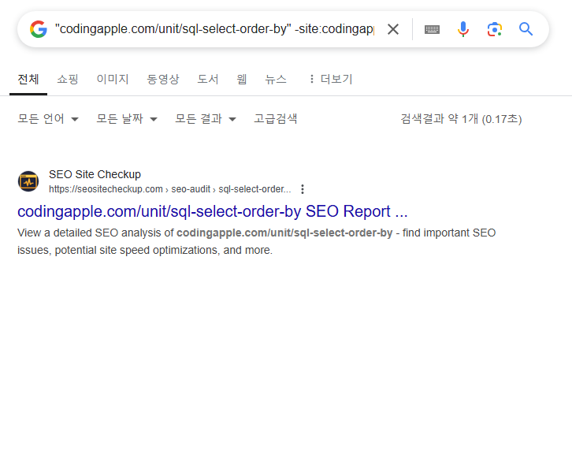The height and width of the screenshot is (473, 572).
Task: Submit search with magnifier icon
Action: 526,29
